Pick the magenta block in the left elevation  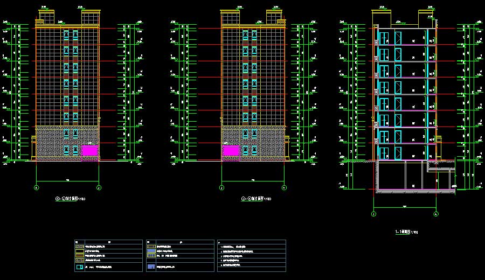coord(89,151)
